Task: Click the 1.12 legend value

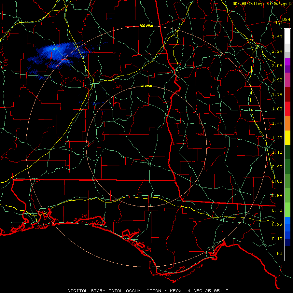Action: pos(277,152)
